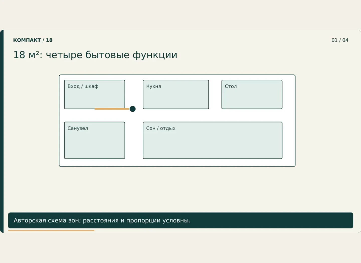Click the «Стол» zone box

(x=252, y=94)
